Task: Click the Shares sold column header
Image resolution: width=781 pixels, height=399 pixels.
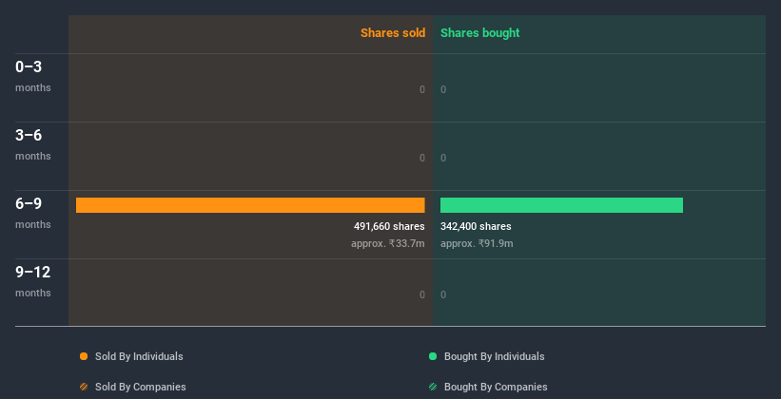Action: [x=393, y=33]
